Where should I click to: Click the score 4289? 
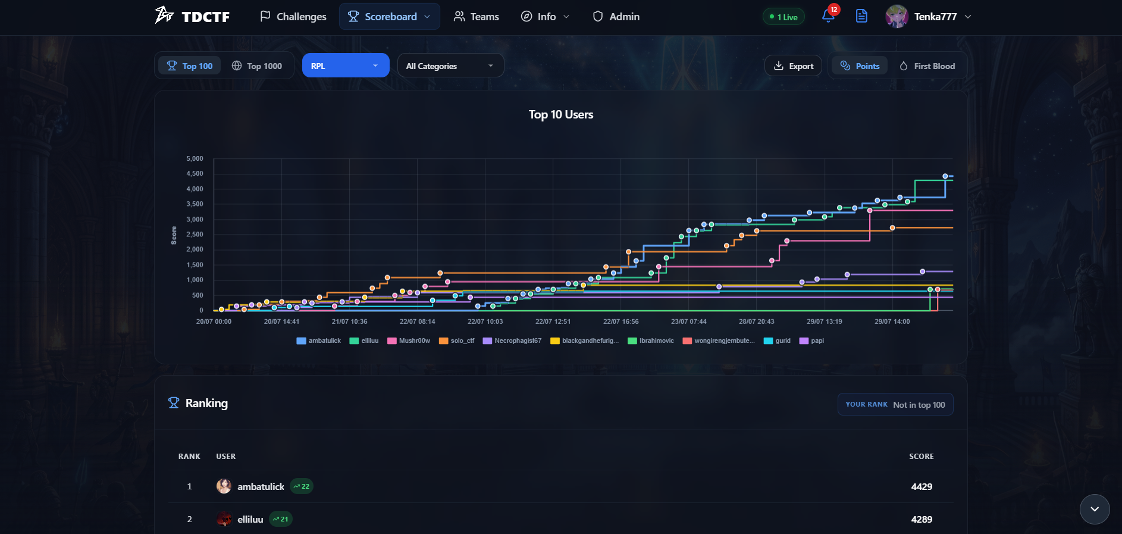pos(922,519)
